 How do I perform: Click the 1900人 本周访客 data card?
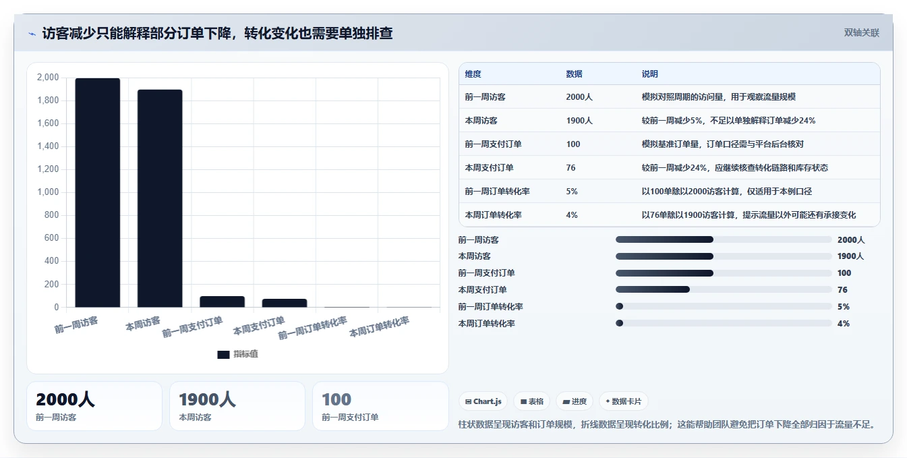tap(237, 406)
